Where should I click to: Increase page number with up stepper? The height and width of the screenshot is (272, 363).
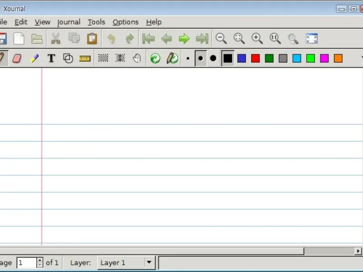tap(40, 260)
